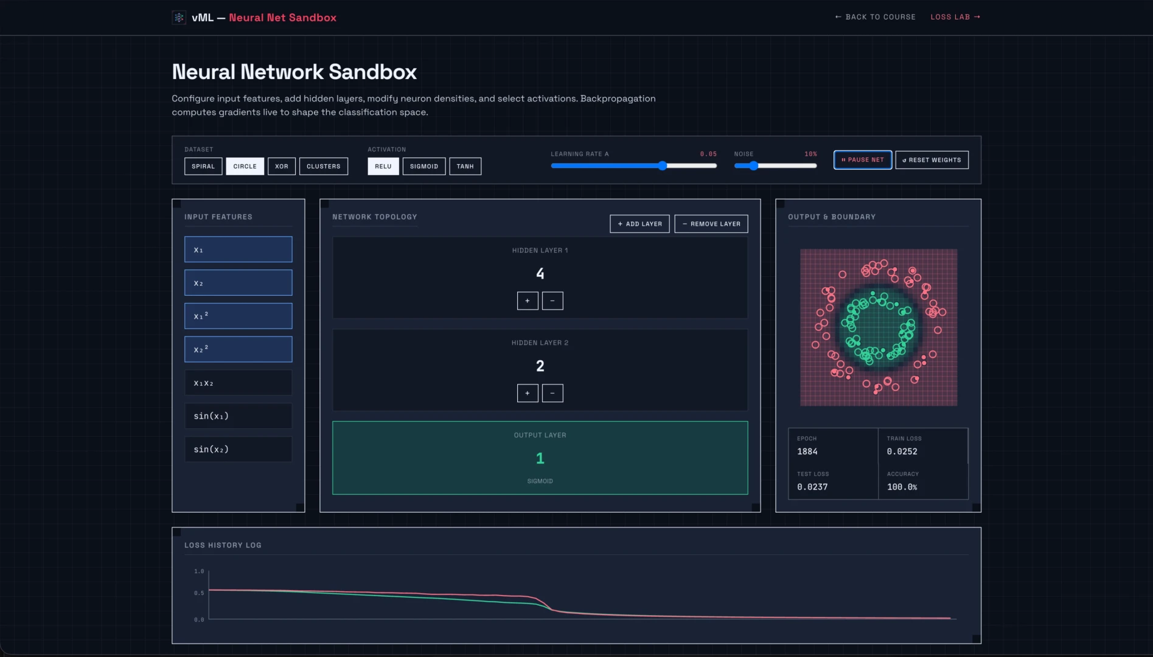Select the Output Layer block
1153x657 pixels.
540,458
